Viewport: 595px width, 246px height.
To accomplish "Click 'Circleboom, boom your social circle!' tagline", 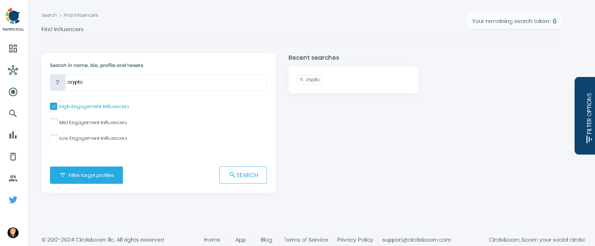I will (537, 240).
